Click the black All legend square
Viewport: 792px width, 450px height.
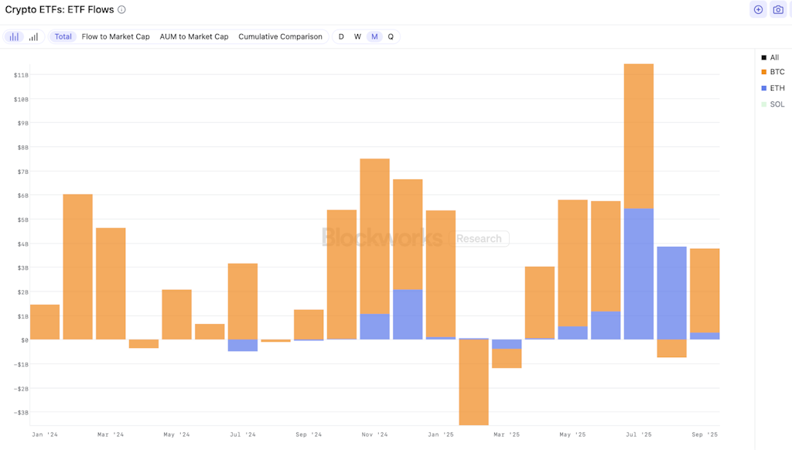click(x=764, y=58)
